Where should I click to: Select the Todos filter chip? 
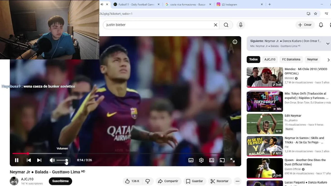point(253,59)
